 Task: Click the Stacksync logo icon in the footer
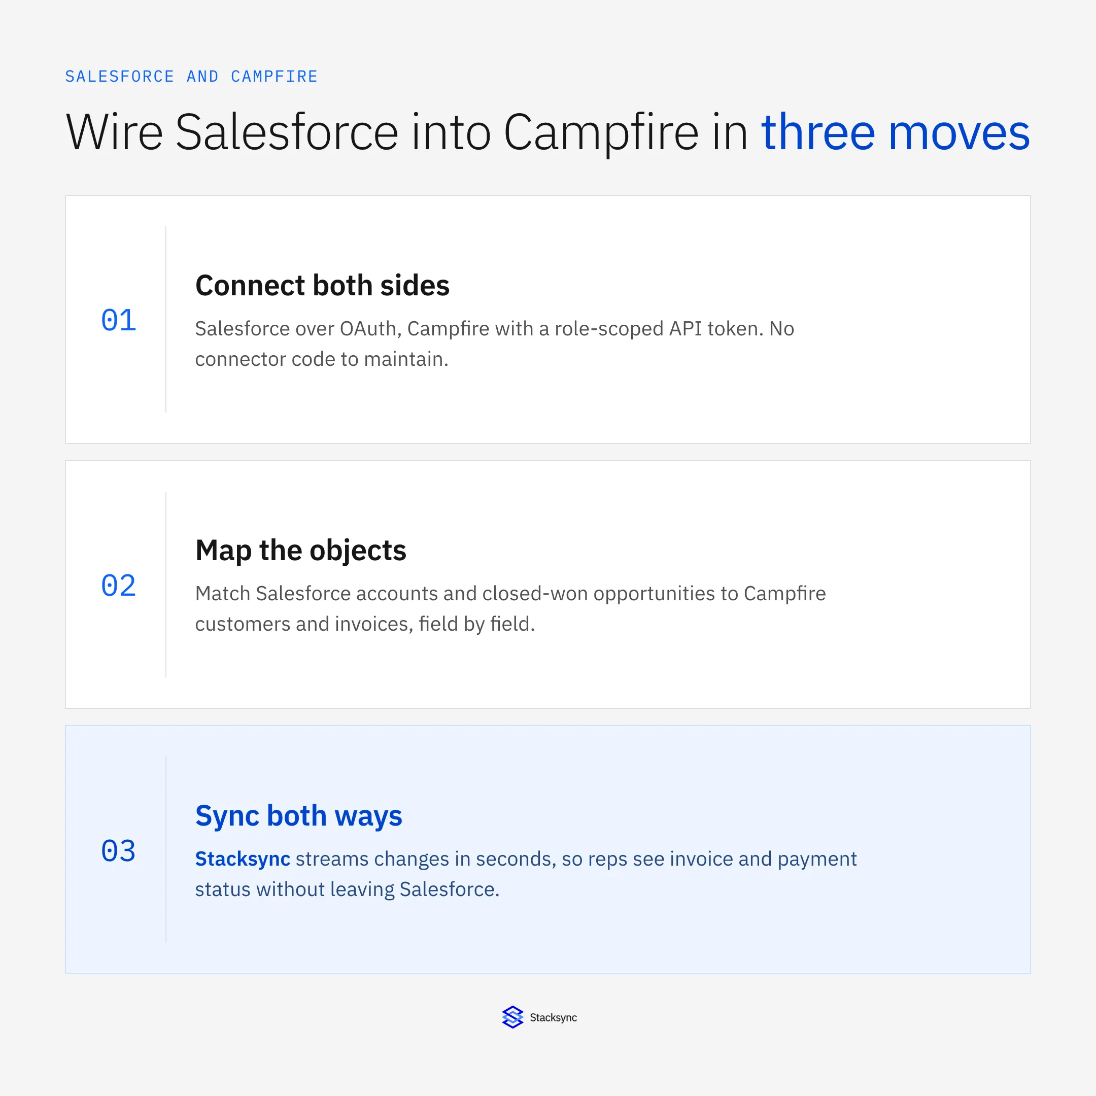pyautogui.click(x=512, y=1017)
